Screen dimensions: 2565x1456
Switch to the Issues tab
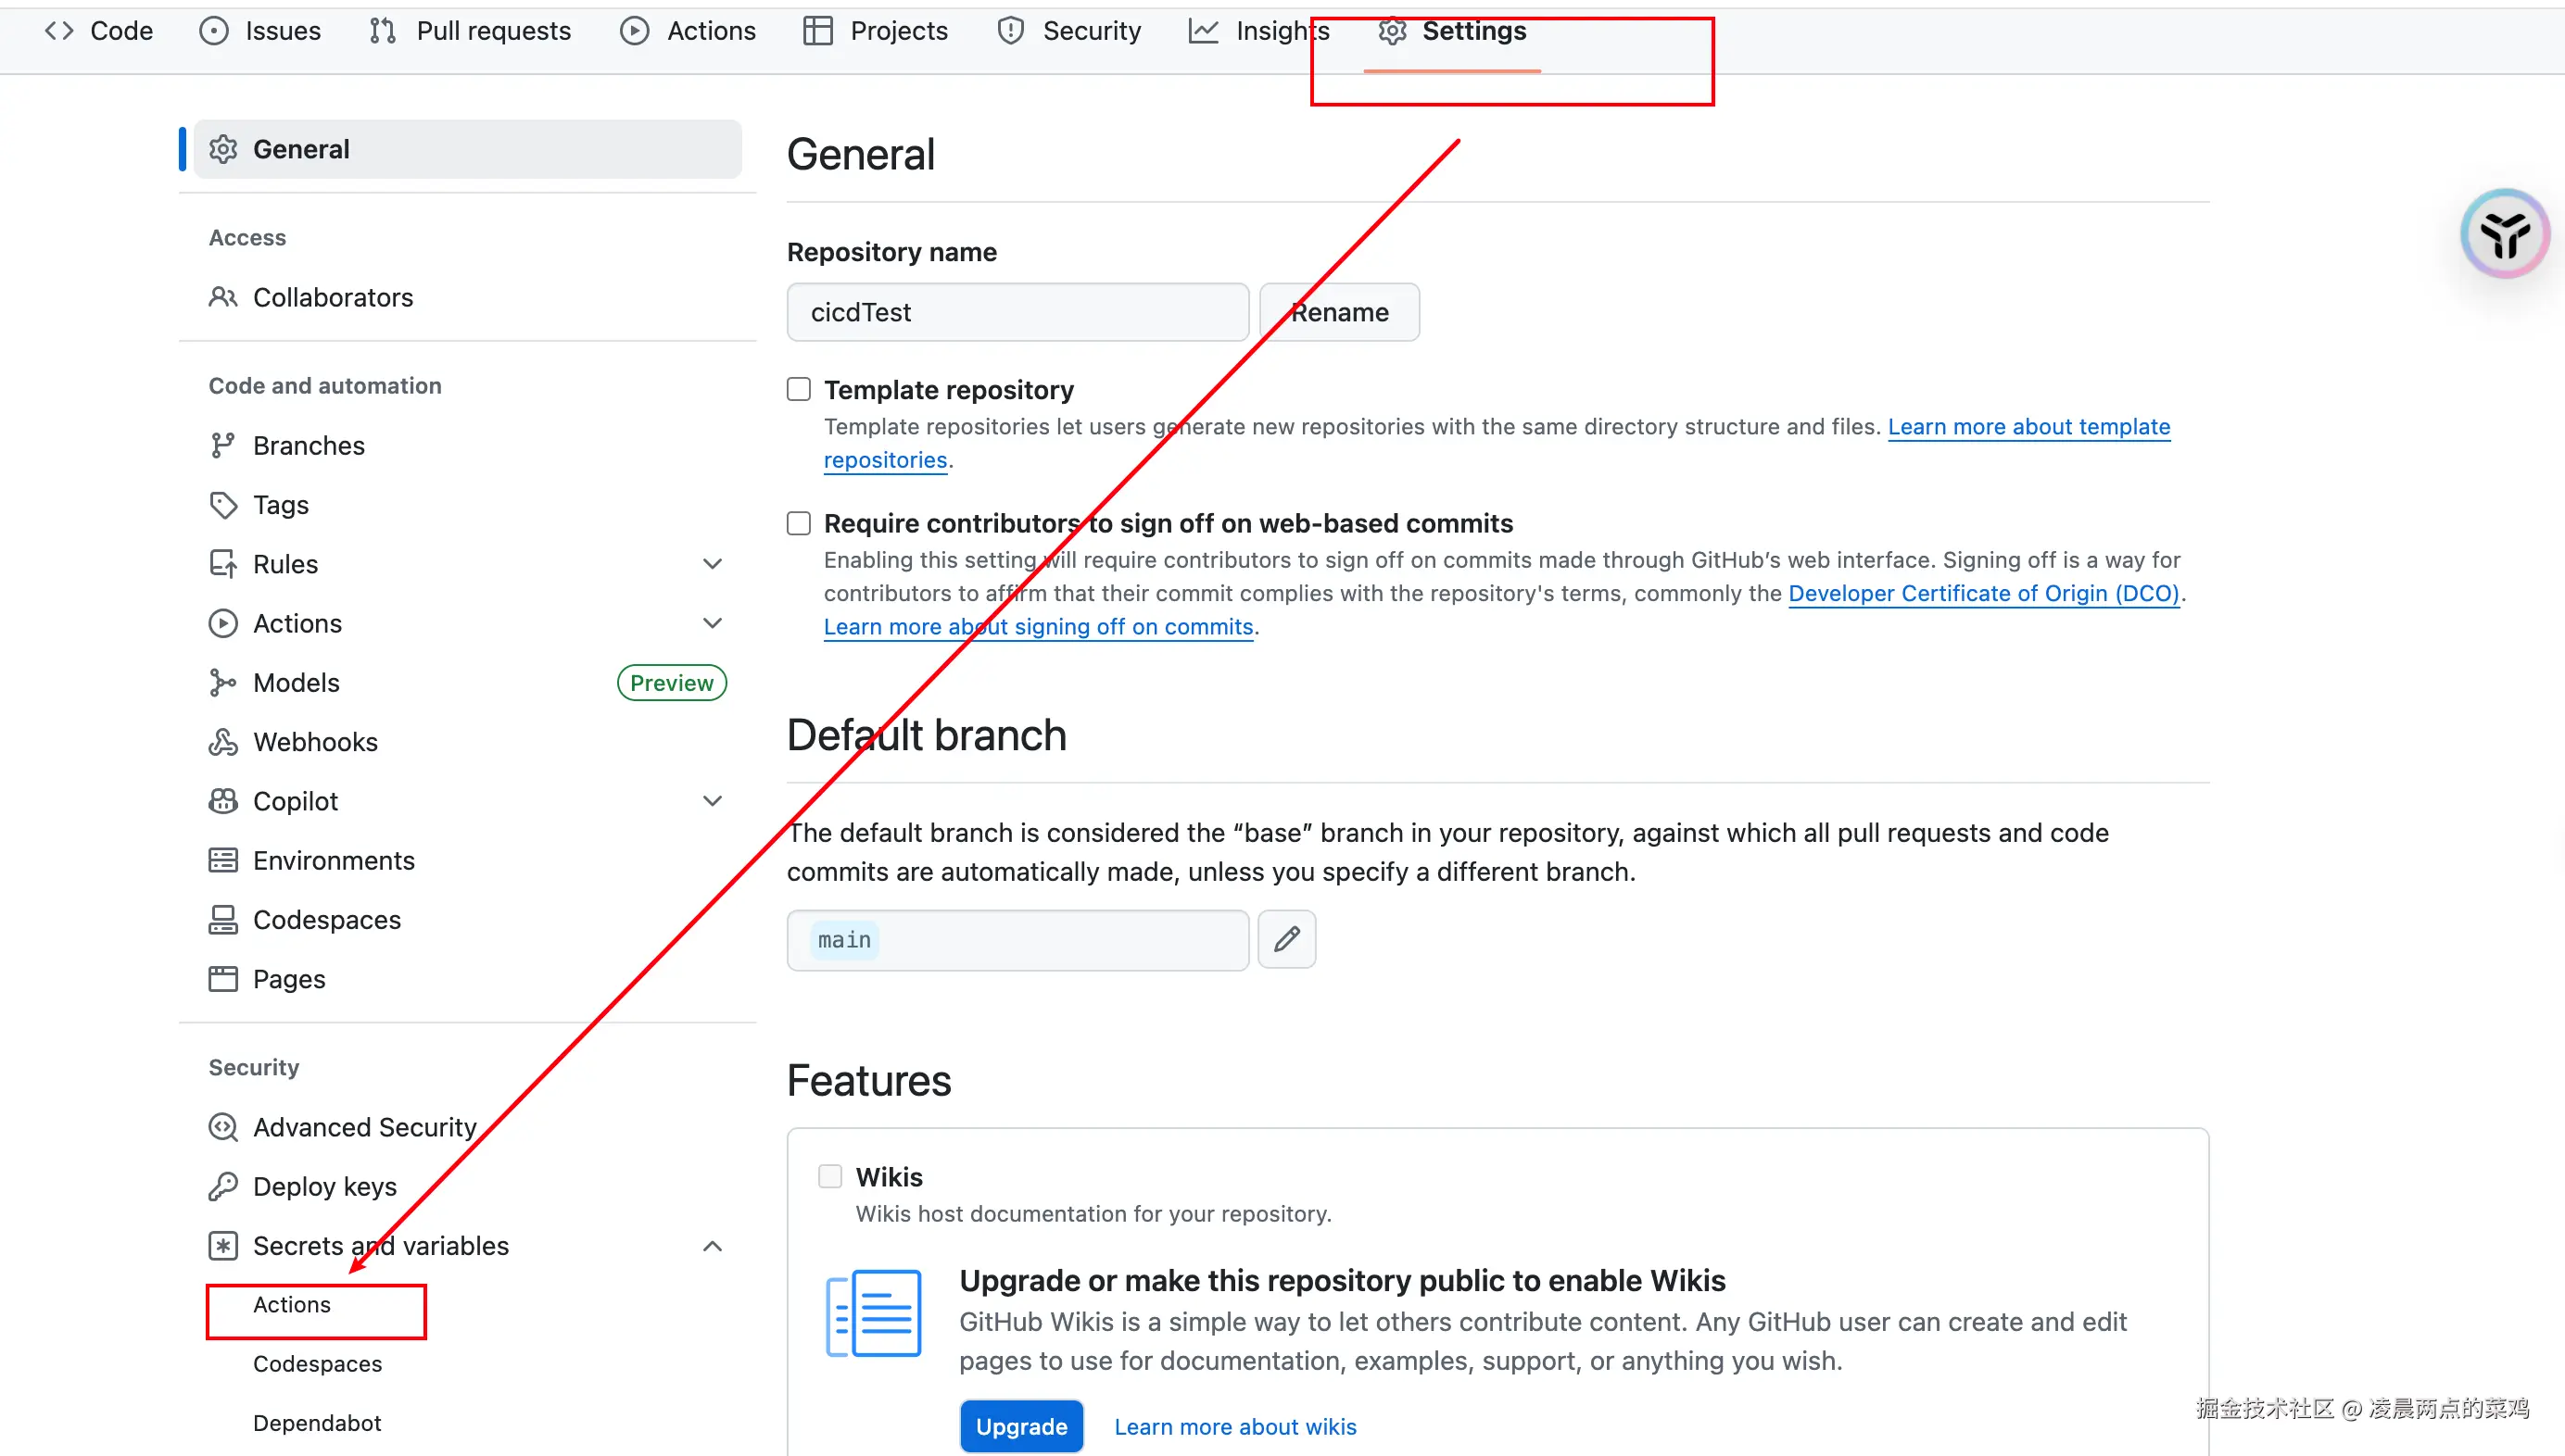coord(260,31)
